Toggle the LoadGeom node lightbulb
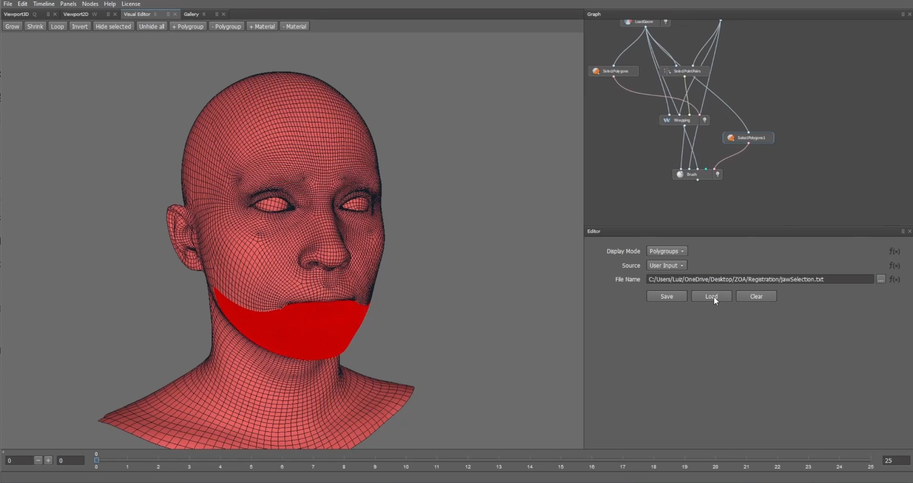The width and height of the screenshot is (913, 483). point(666,22)
